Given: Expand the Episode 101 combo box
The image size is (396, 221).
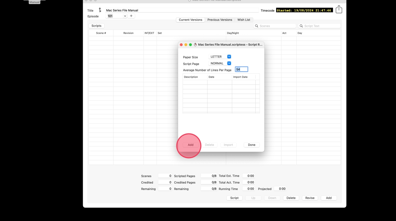Looking at the screenshot, I should pos(125,16).
